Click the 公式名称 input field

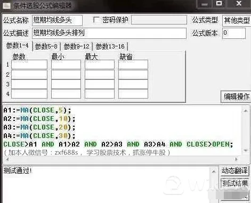58,20
